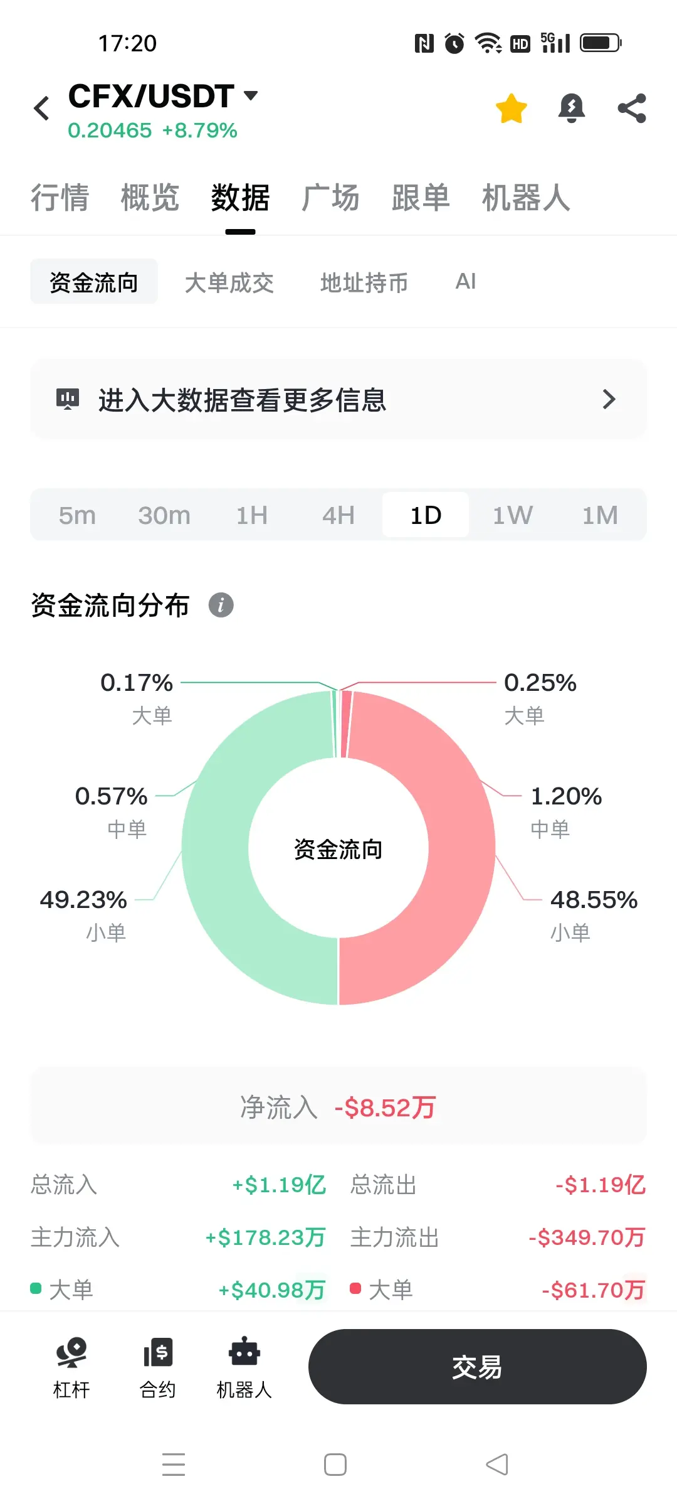Screen dimensions: 677x1506
Task: Open the price alert bell icon
Action: [571, 109]
